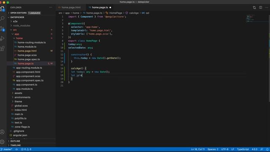Open the Search view in activity bar

pos(3,18)
